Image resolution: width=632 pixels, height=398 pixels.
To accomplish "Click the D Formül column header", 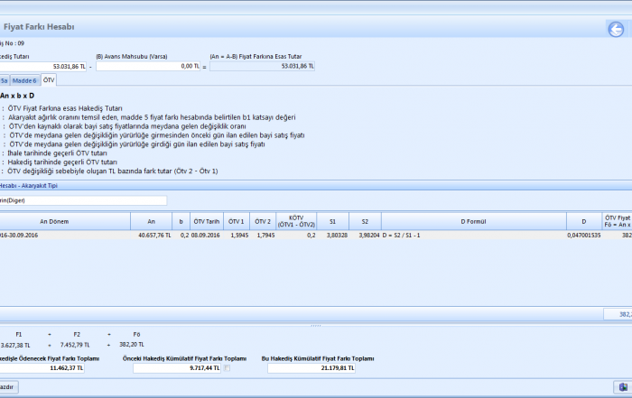I will tap(473, 221).
